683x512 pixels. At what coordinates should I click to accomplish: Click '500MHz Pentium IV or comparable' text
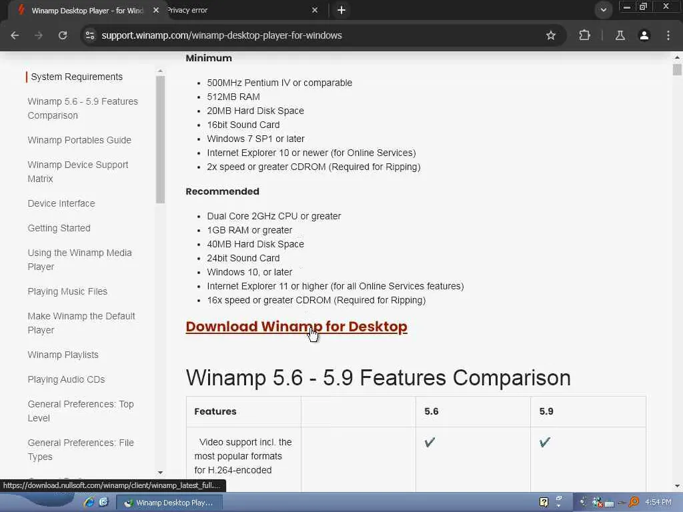click(279, 83)
